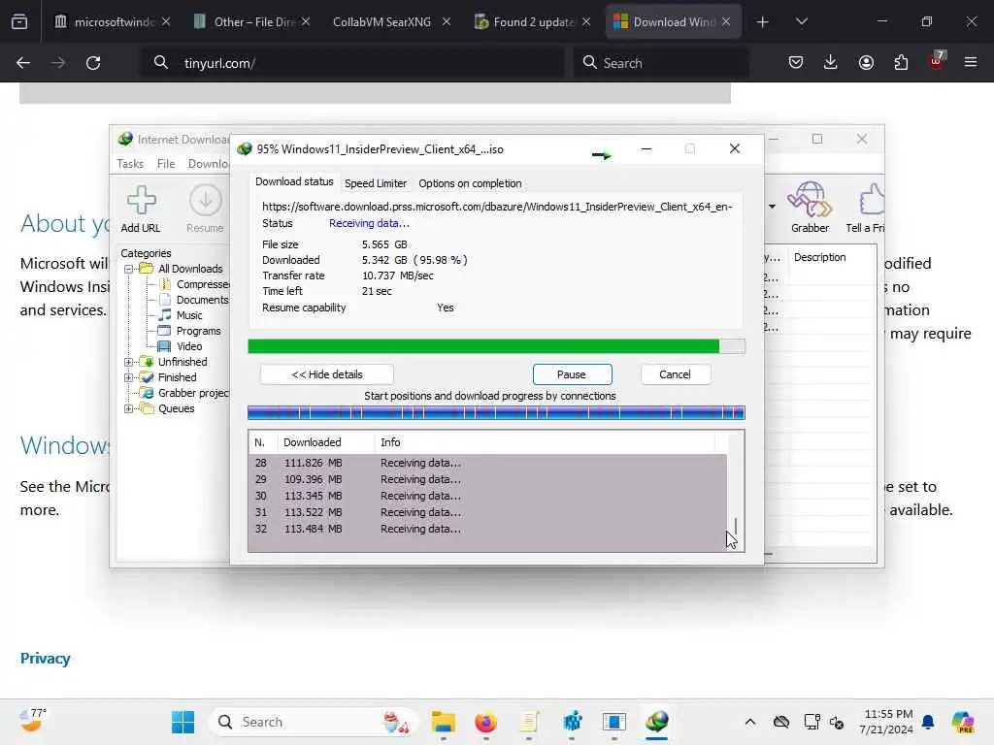The image size is (994, 745).
Task: Click the notepad icon in the taskbar
Action: tap(529, 722)
